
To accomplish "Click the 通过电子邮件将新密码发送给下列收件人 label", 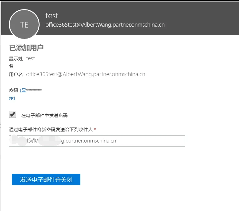I will 51,130.
